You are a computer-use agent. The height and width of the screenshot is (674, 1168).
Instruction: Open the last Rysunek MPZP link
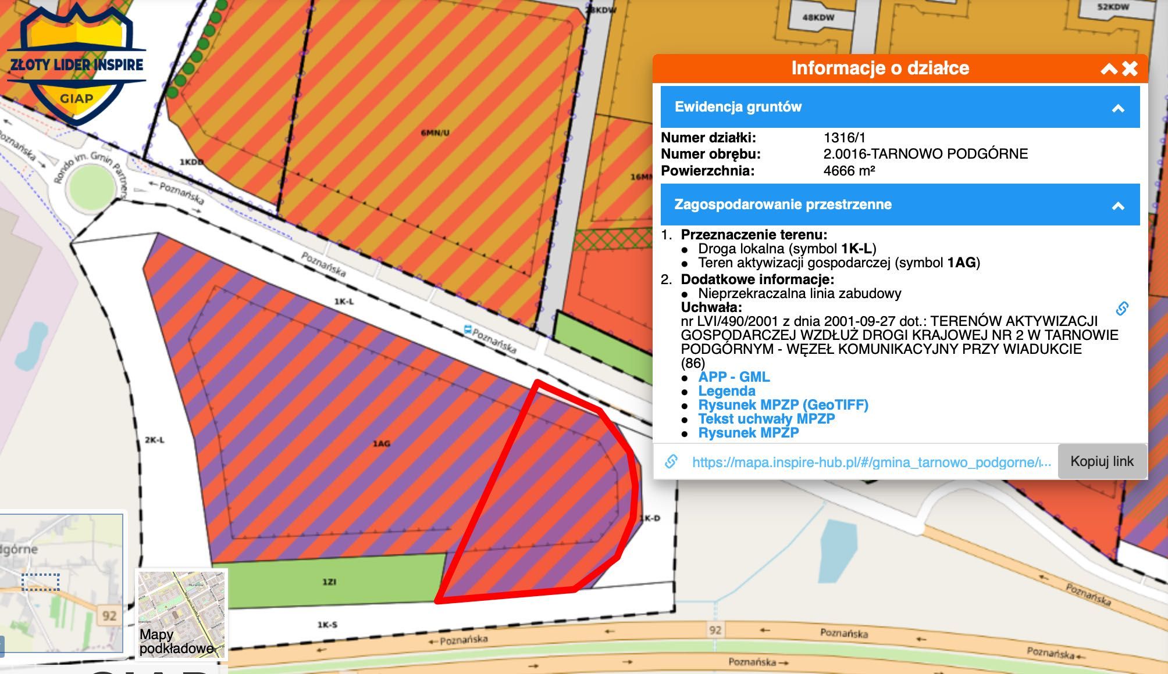pos(748,433)
